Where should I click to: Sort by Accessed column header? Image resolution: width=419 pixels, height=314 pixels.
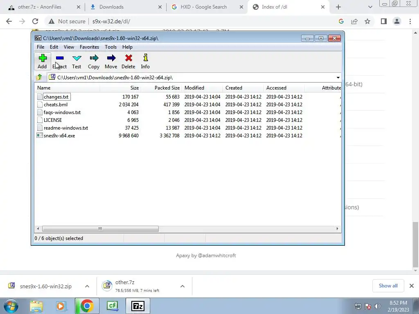tap(284, 88)
